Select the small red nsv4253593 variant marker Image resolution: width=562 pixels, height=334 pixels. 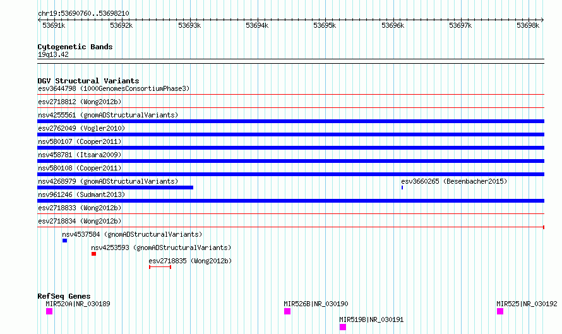[94, 254]
